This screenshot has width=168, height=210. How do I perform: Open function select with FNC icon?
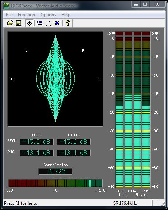[40, 23]
